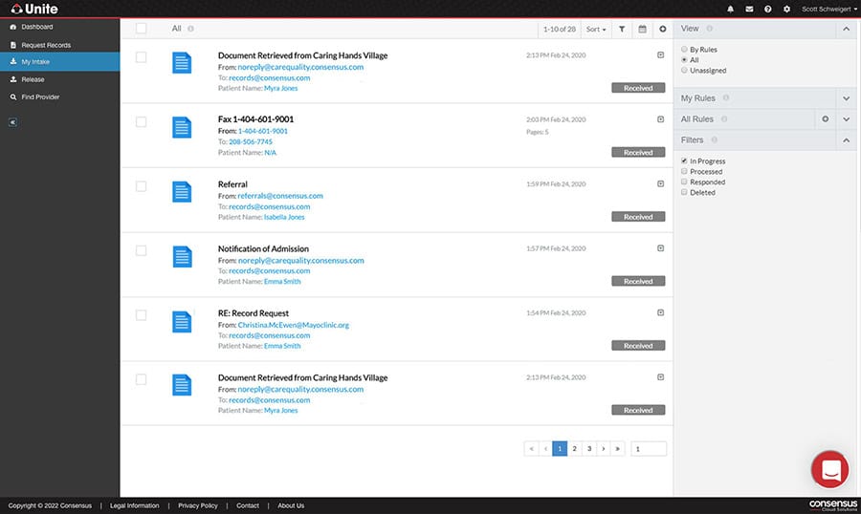Enable the Responded filter
Image resolution: width=861 pixels, height=514 pixels.
pyautogui.click(x=684, y=182)
